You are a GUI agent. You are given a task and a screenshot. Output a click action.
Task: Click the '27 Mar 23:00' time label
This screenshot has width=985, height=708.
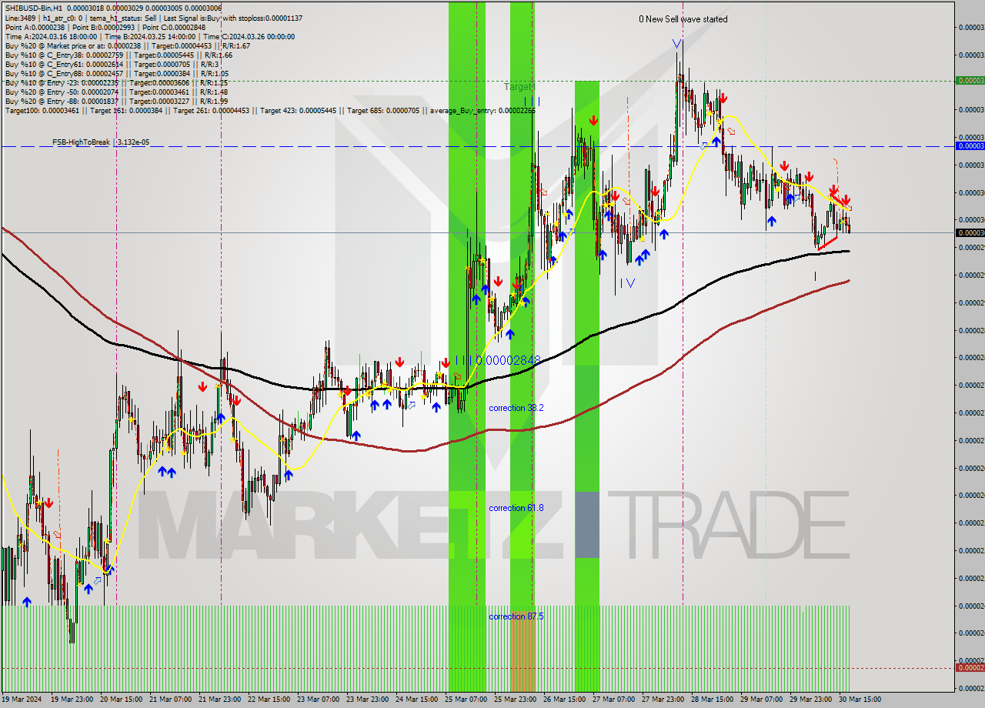pos(663,699)
